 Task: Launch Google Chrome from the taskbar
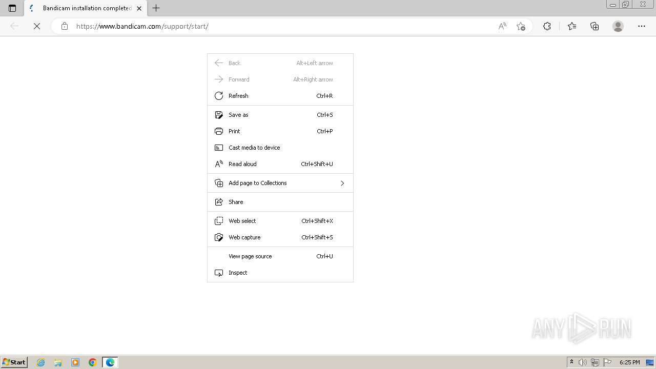(x=93, y=362)
